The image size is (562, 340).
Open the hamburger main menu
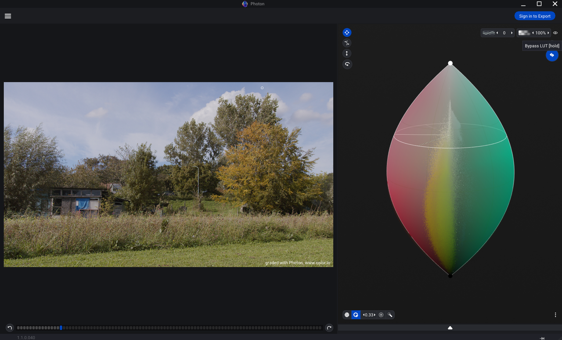click(x=8, y=16)
